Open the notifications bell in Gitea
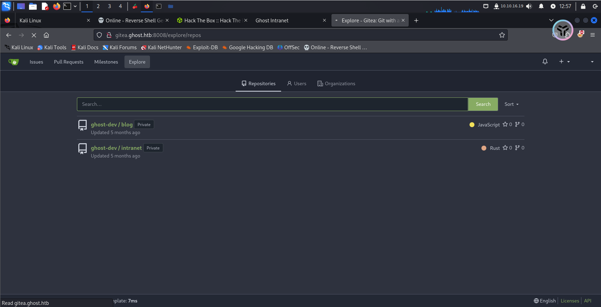The image size is (601, 307). click(545, 61)
